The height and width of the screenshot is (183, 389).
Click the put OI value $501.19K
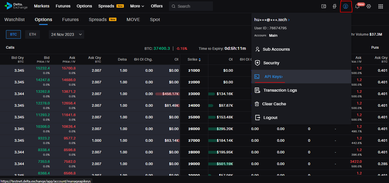(225, 164)
